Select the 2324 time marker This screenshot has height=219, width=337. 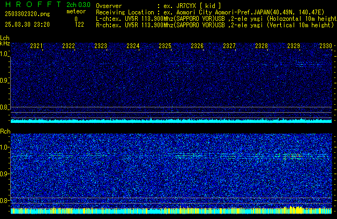pos(133,46)
